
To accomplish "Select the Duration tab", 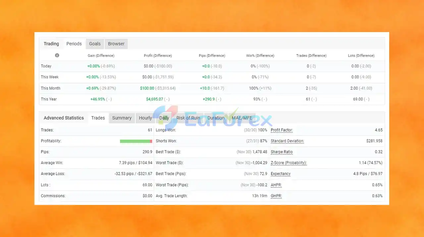I will 216,118.
